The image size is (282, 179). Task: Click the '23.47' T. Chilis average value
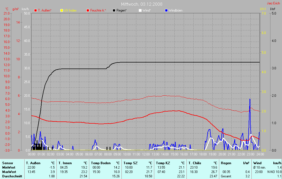(x=213, y=176)
